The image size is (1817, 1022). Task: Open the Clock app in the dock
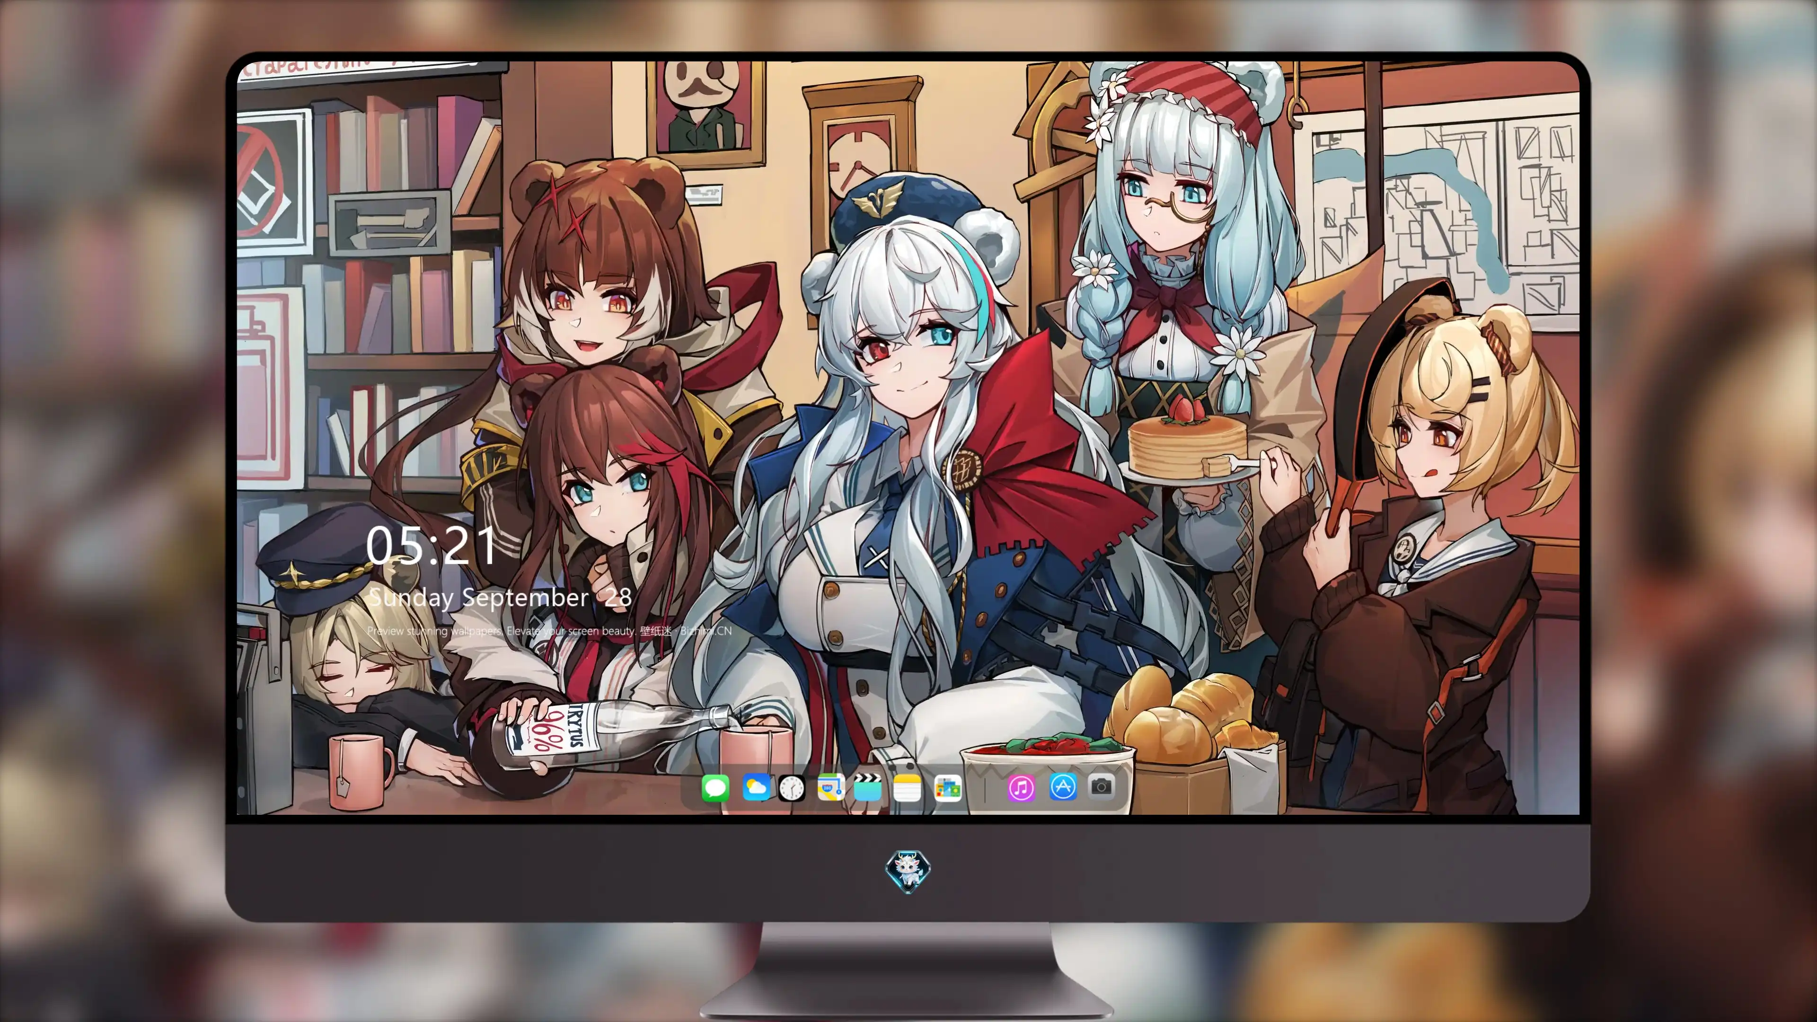click(x=792, y=788)
